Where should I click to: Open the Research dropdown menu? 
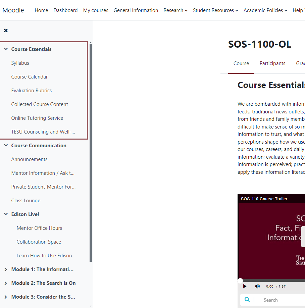[175, 10]
